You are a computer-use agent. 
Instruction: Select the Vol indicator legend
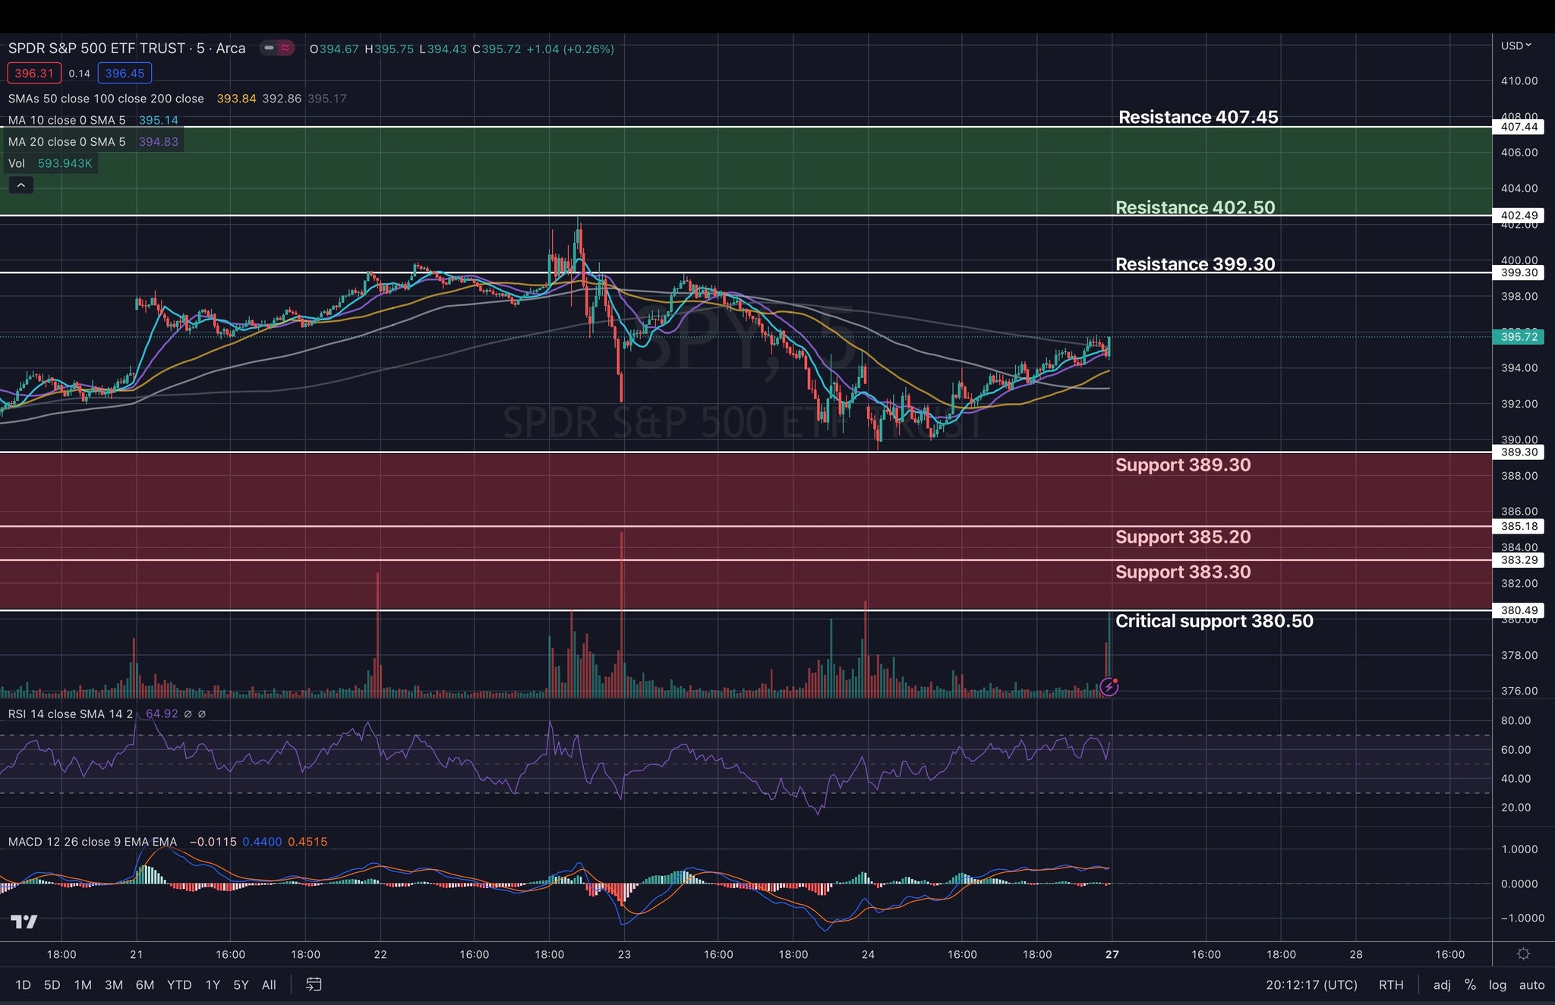pos(17,163)
